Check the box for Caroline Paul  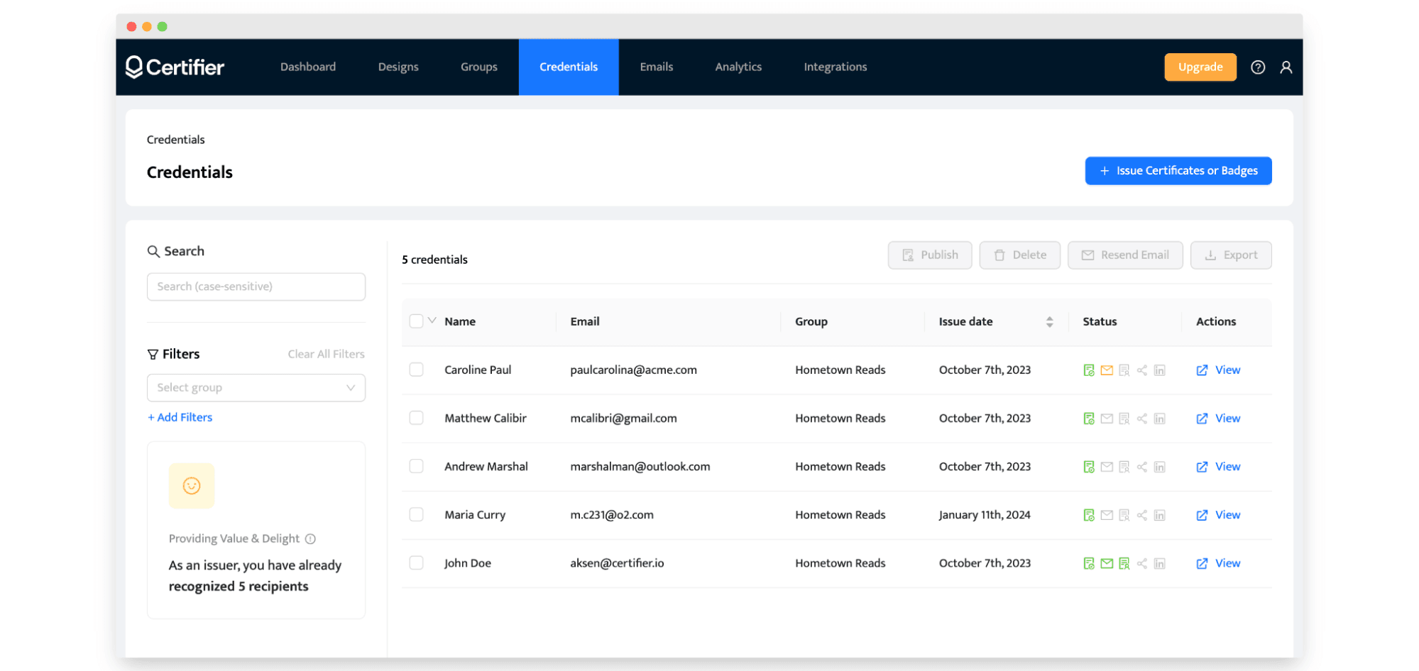click(x=416, y=370)
